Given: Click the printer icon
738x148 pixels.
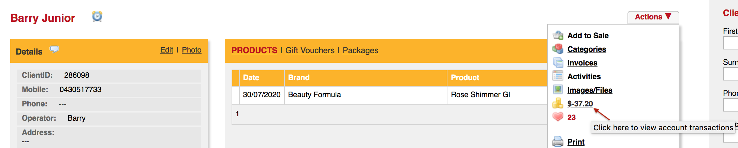Looking at the screenshot, I should point(558,141).
